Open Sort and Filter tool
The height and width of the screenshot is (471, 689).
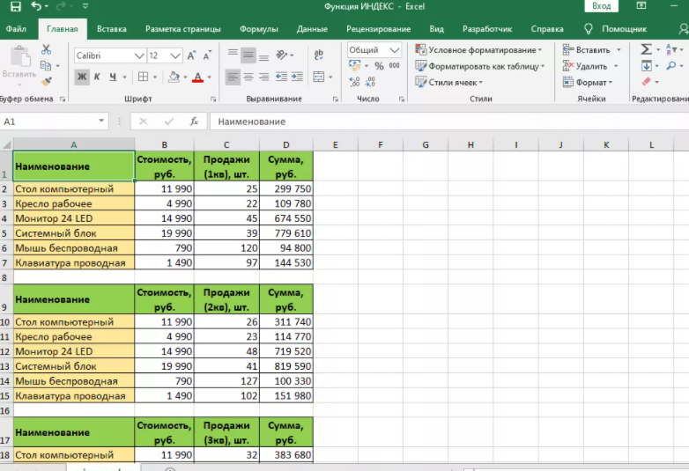pyautogui.click(x=671, y=49)
